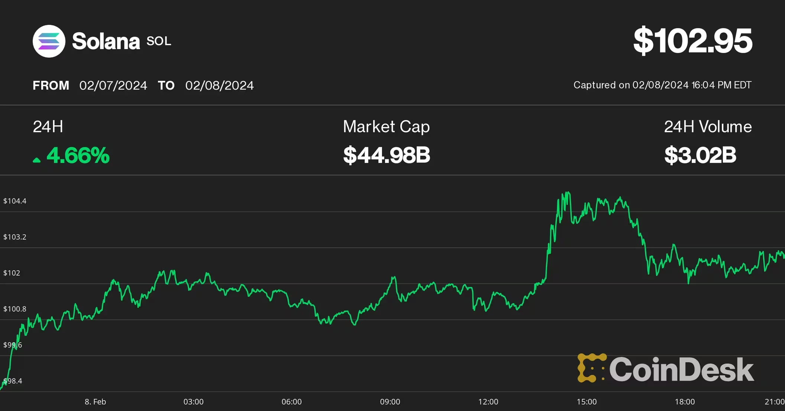Click the 15:00 time axis marker

[587, 402]
